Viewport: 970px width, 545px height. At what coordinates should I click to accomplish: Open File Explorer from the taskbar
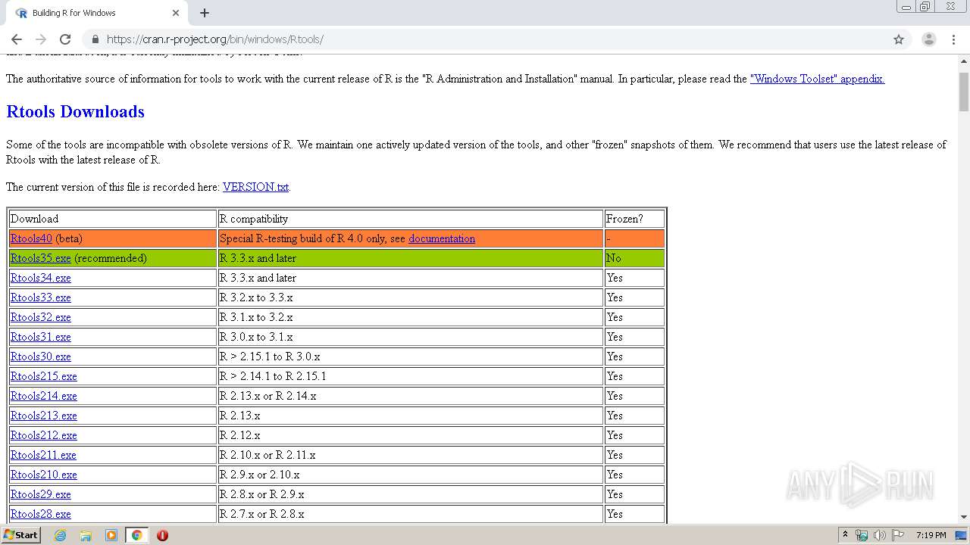point(86,535)
